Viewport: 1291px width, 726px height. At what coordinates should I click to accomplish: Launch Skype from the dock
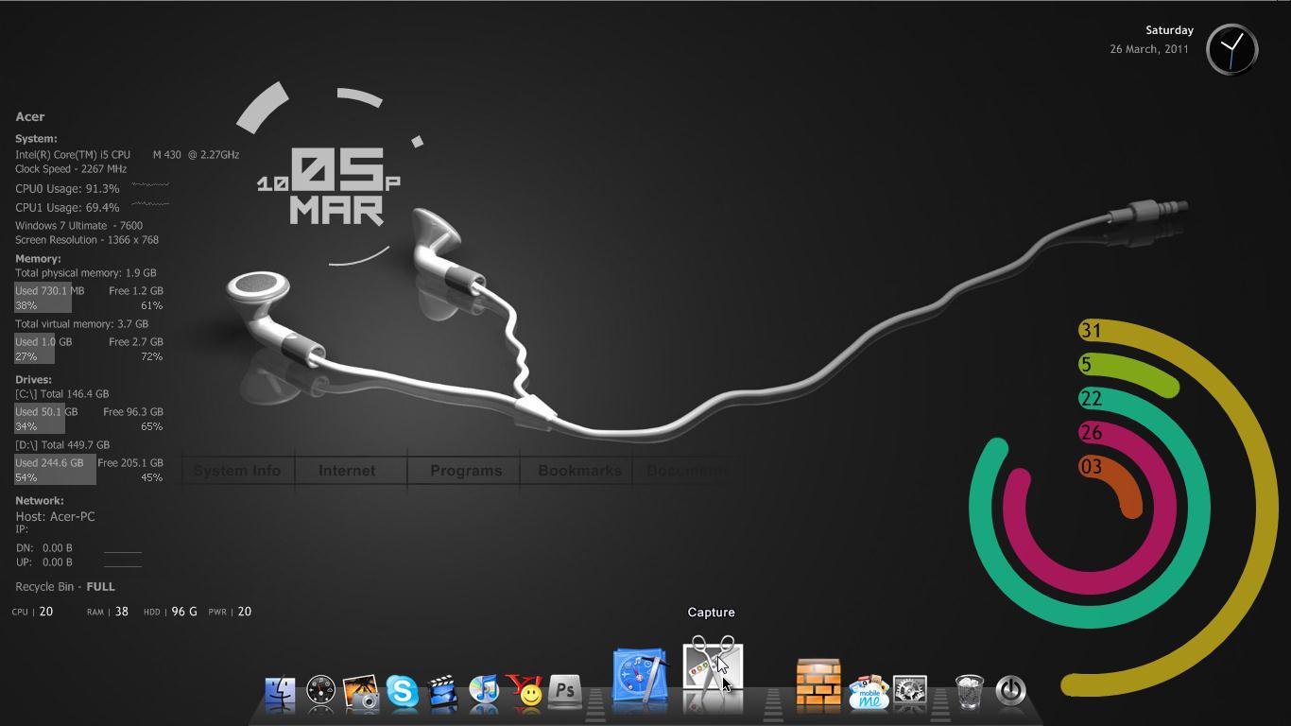[403, 693]
